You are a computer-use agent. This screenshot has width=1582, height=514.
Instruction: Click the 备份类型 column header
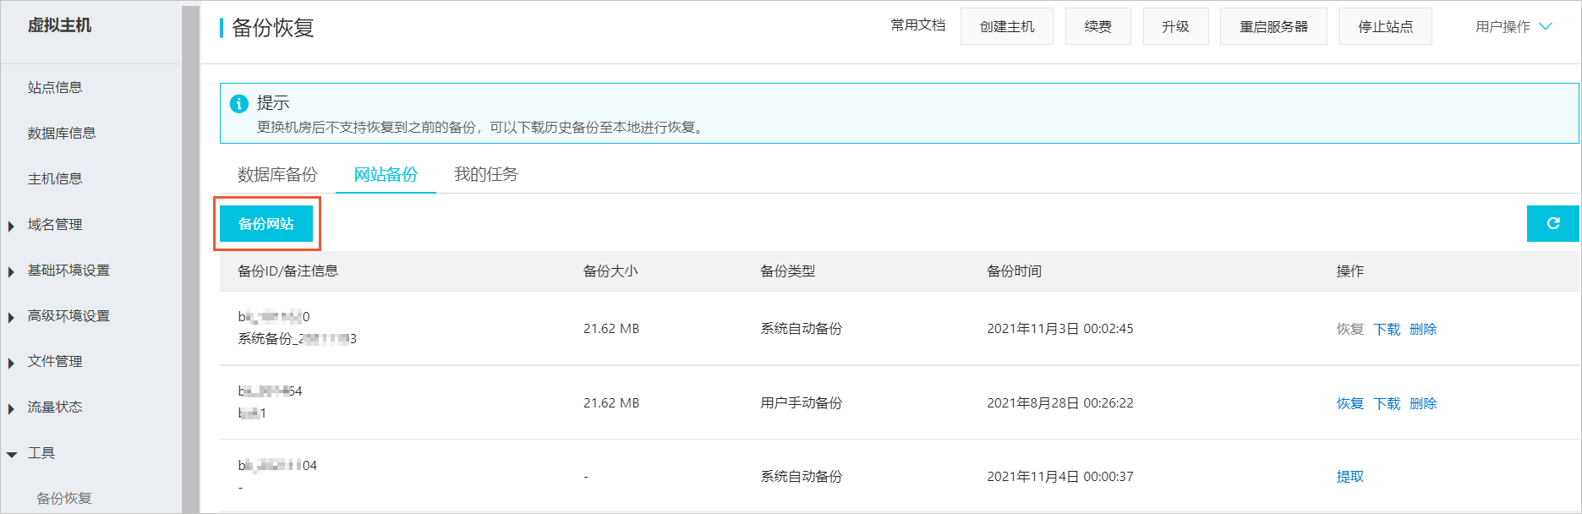pyautogui.click(x=788, y=271)
